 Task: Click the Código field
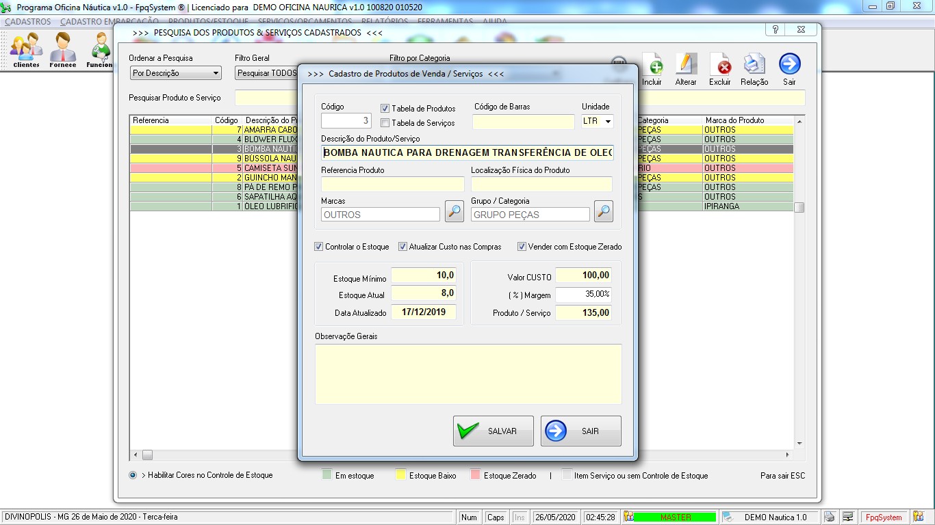point(347,121)
